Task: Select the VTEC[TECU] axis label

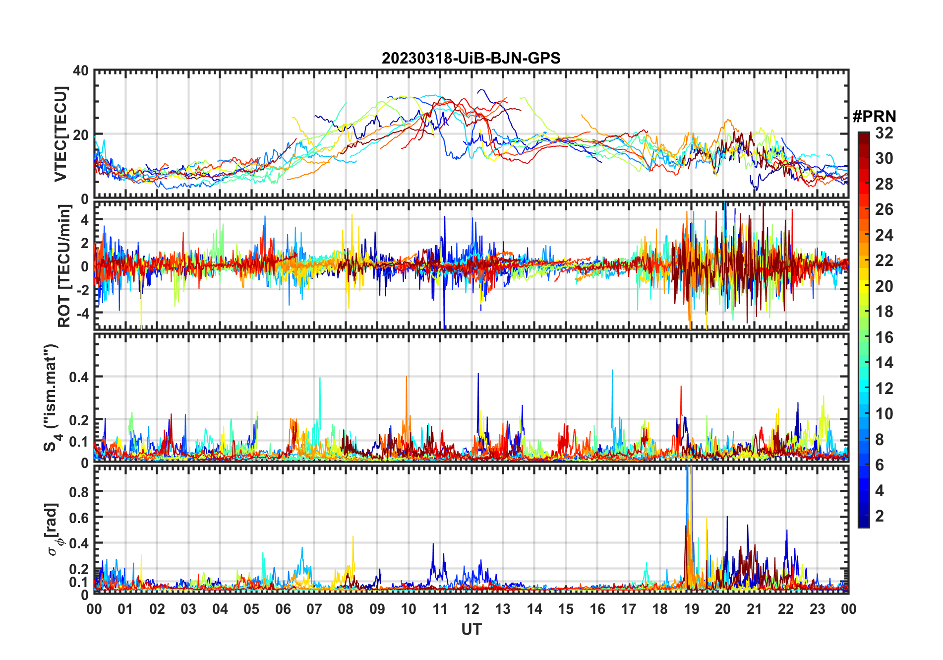Action: point(60,134)
